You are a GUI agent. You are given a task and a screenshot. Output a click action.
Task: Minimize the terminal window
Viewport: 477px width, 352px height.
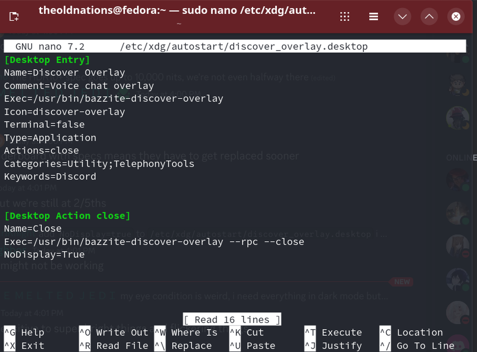pyautogui.click(x=402, y=17)
